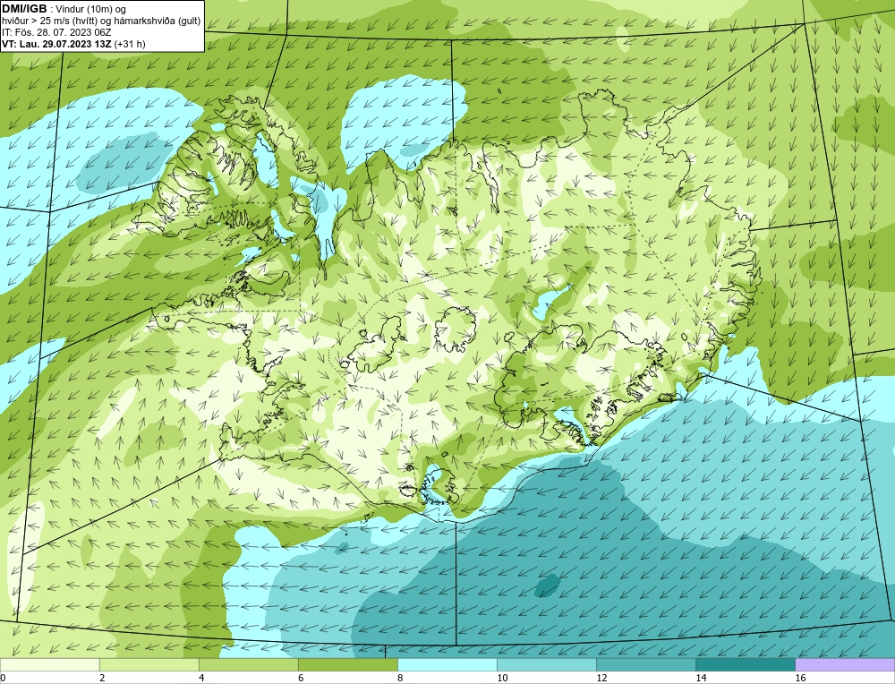Click the 2–4 m/s light green legend swatch

click(149, 664)
